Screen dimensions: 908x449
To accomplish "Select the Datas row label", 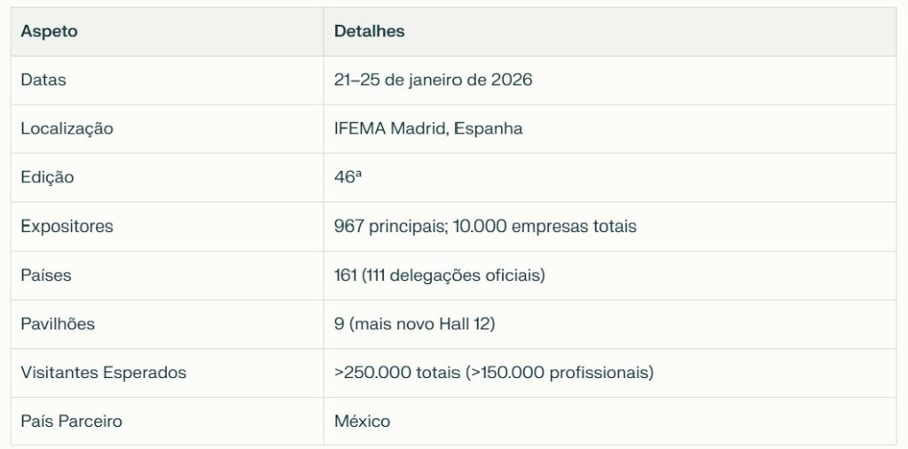I will click(43, 81).
